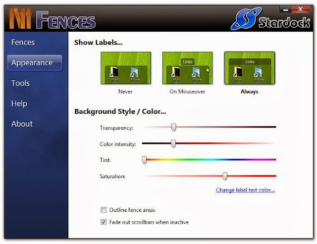
Task: Click the Transparency slider handle
Action: [174, 127]
